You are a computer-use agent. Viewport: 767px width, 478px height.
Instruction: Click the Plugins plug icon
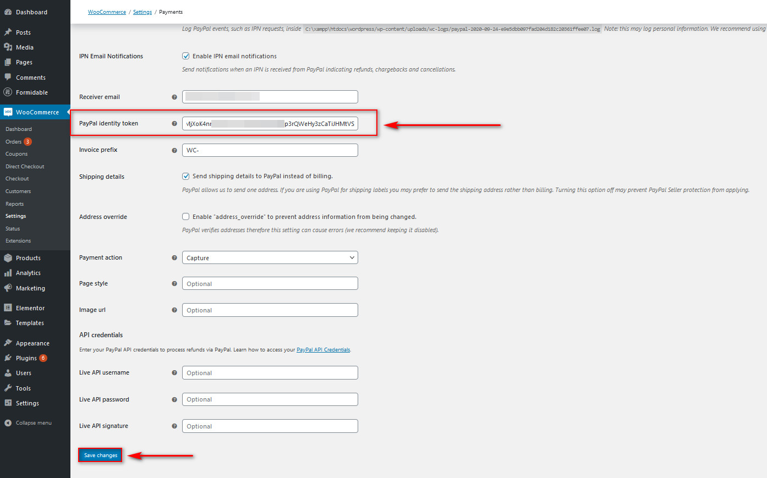click(x=8, y=358)
